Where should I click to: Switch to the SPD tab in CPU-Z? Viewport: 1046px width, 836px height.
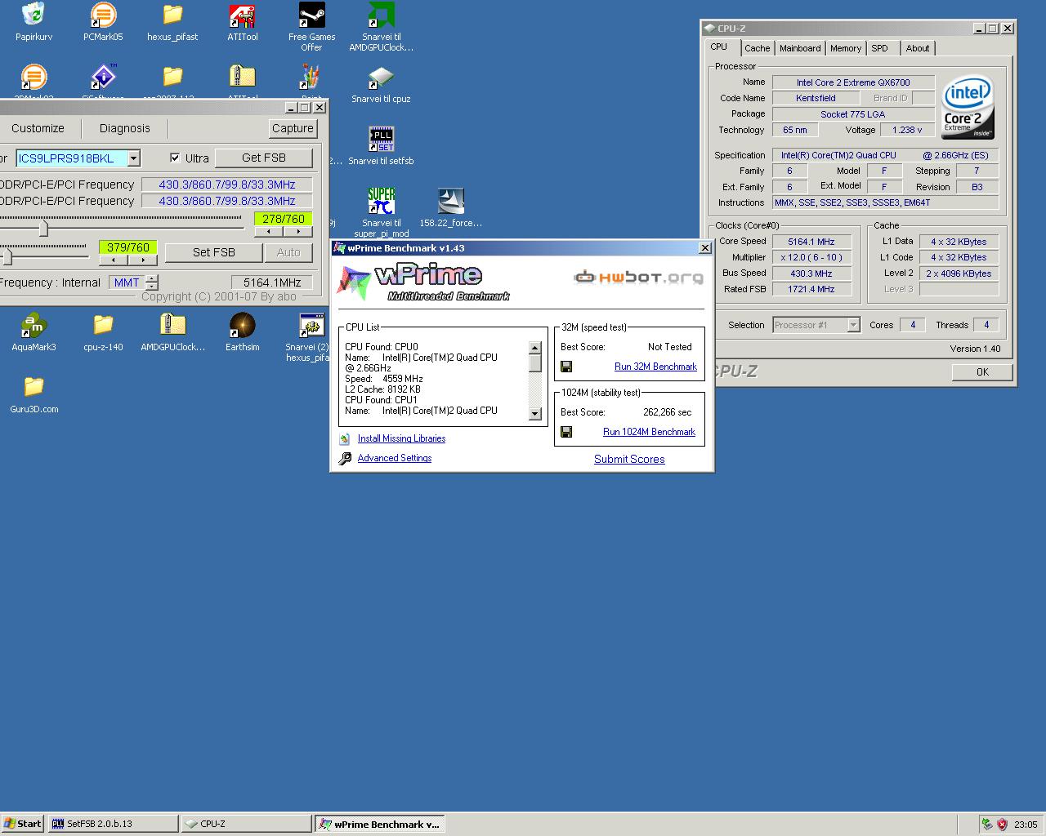click(879, 48)
